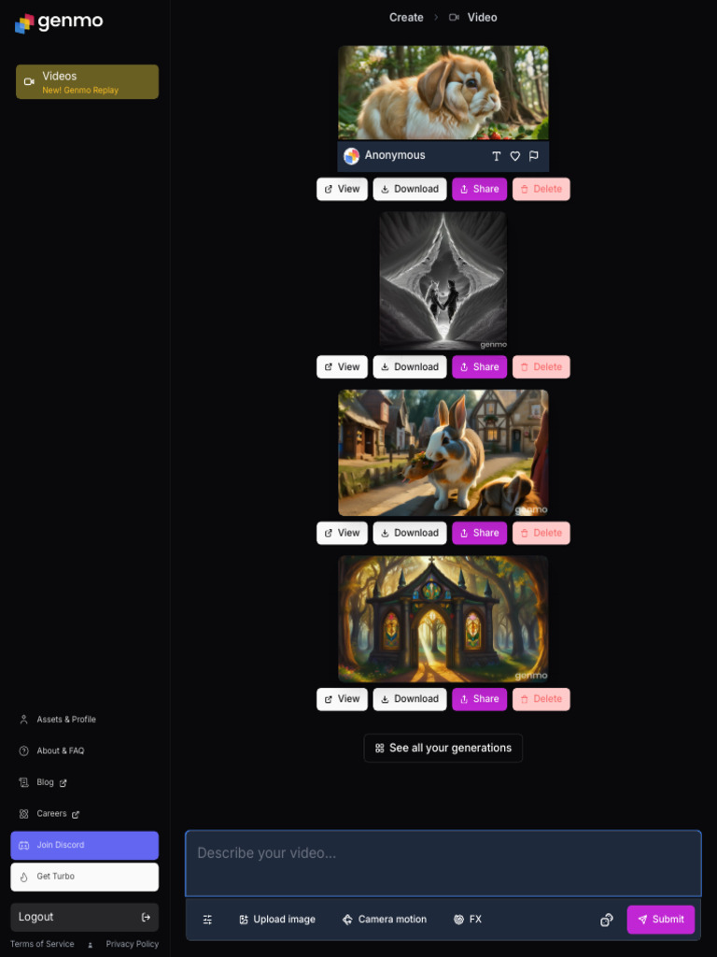Screen dimensions: 717x957
Task: Click the Logout button
Action: 85,918
